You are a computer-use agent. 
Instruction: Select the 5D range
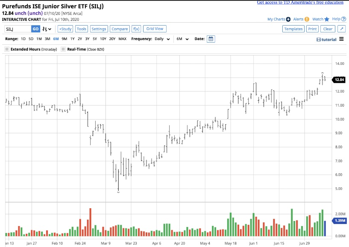(31, 39)
